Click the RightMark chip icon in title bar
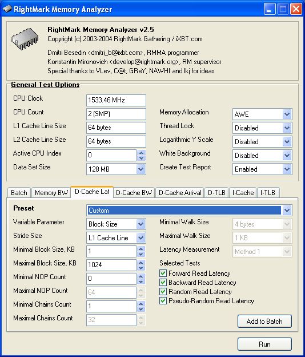305x357 pixels. [x=7, y=9]
